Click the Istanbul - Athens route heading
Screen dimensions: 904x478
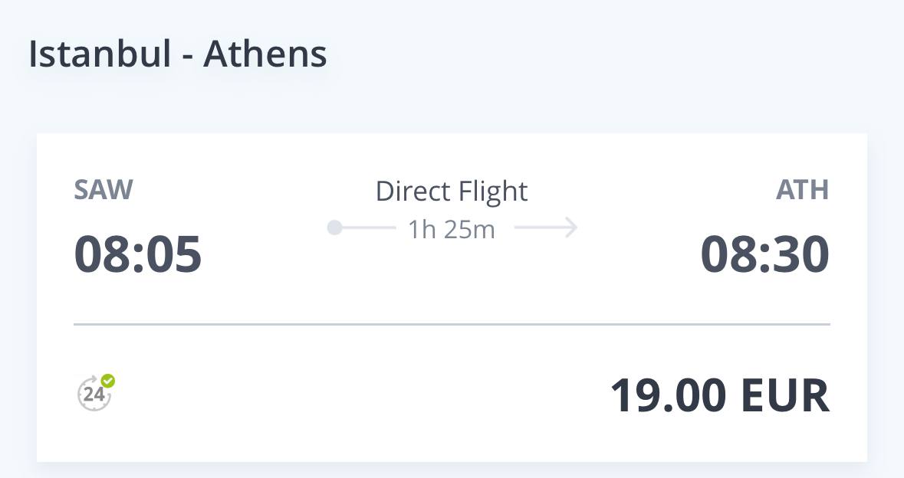pyautogui.click(x=178, y=54)
